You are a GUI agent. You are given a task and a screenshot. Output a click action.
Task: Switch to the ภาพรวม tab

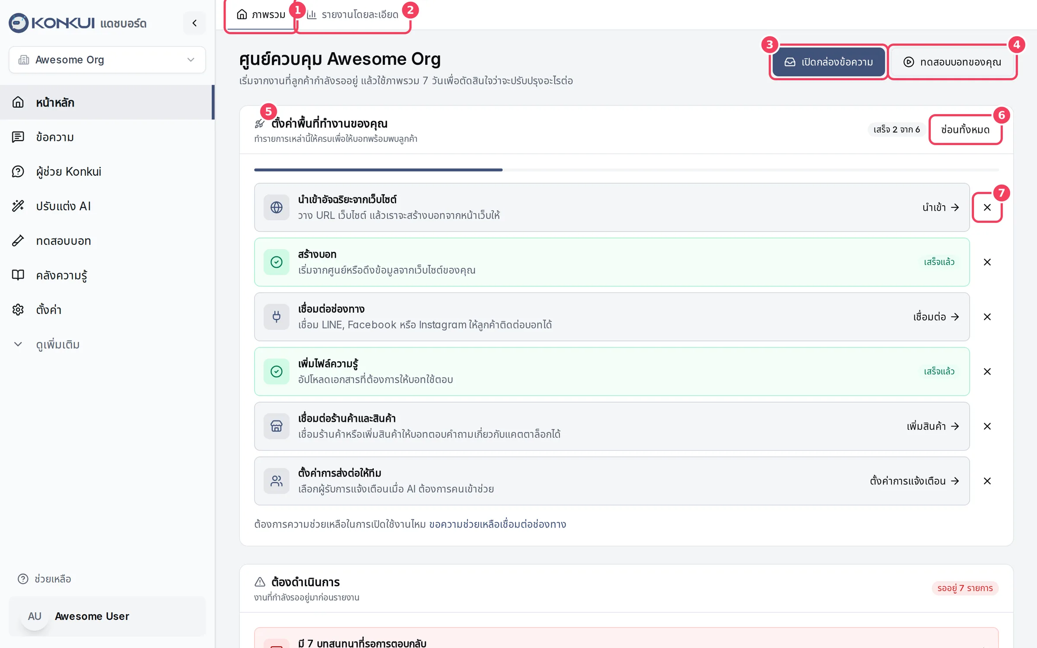pyautogui.click(x=261, y=15)
